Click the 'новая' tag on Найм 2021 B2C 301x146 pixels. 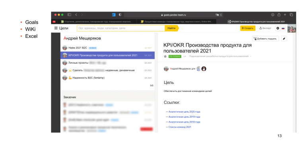pyautogui.click(x=93, y=48)
